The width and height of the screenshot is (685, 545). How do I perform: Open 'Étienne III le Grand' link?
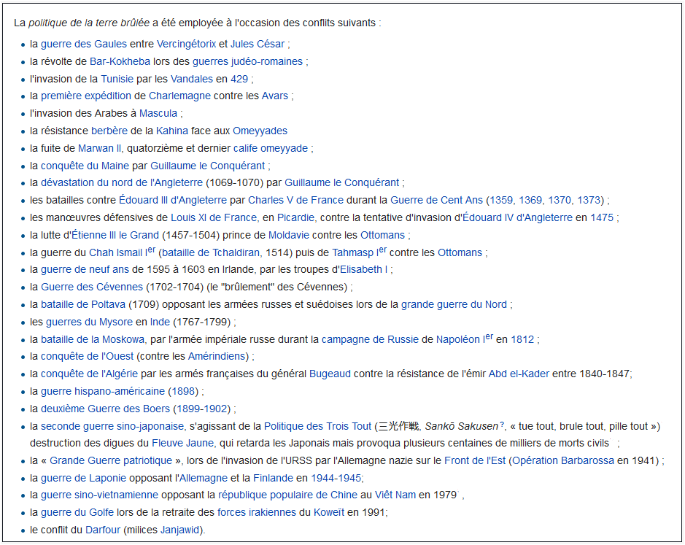point(115,235)
